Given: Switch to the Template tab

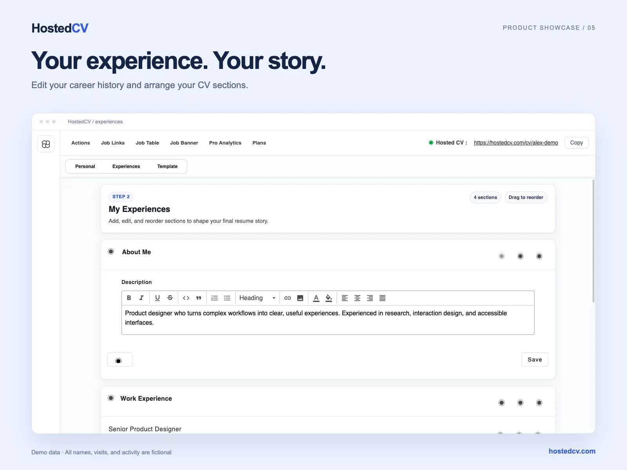Looking at the screenshot, I should [x=167, y=166].
